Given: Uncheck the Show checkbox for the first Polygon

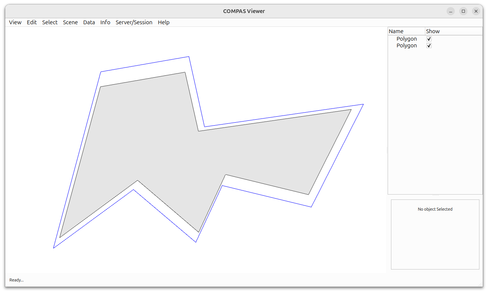Looking at the screenshot, I should (x=429, y=38).
